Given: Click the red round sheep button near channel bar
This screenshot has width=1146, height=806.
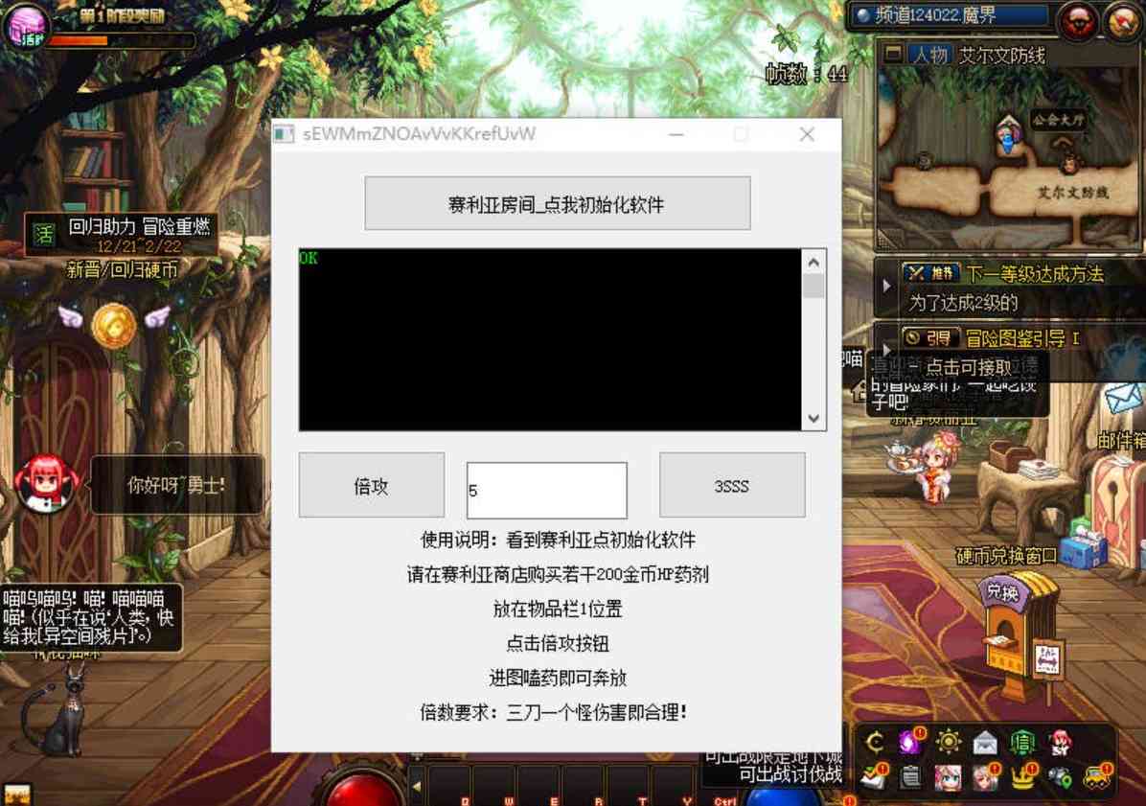Looking at the screenshot, I should 1080,21.
